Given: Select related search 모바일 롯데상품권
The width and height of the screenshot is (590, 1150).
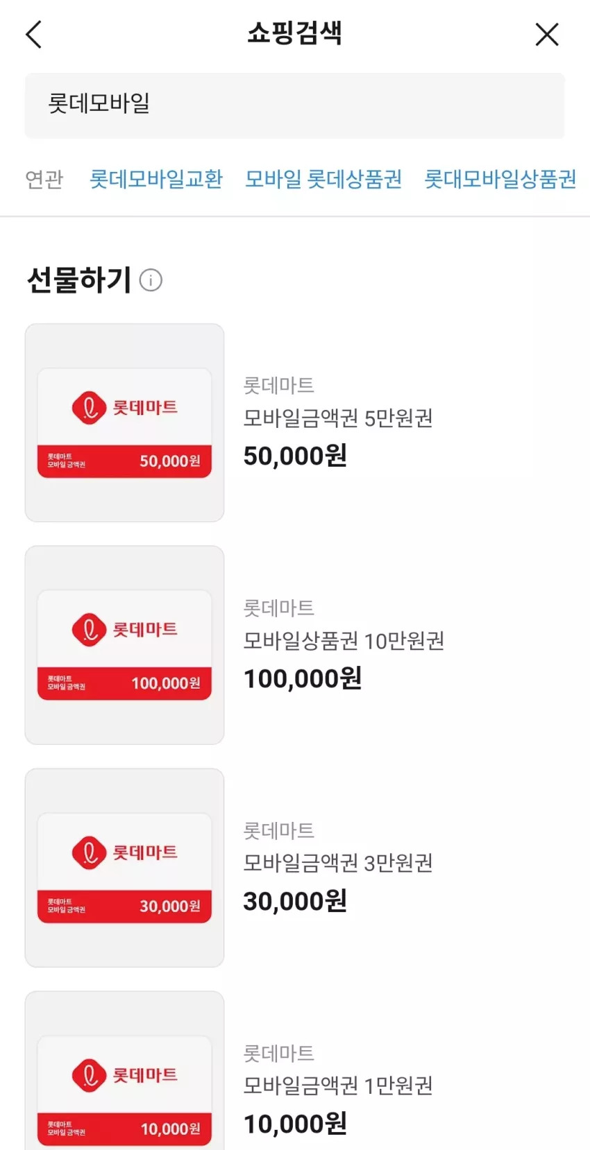Looking at the screenshot, I should point(323,179).
